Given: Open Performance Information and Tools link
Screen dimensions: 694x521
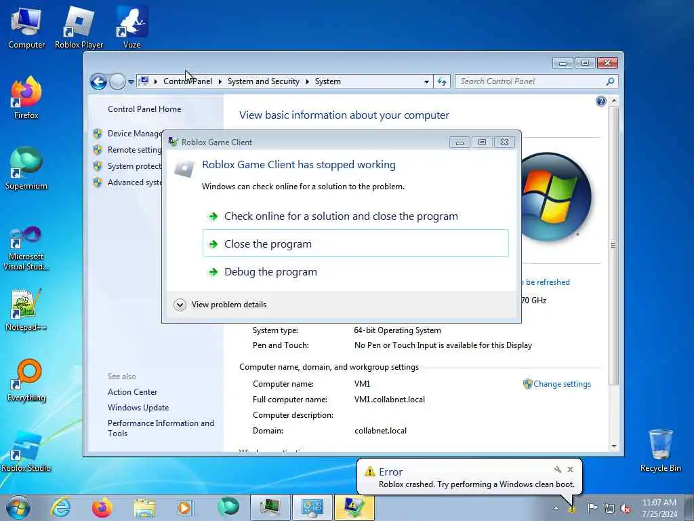Looking at the screenshot, I should click(161, 428).
